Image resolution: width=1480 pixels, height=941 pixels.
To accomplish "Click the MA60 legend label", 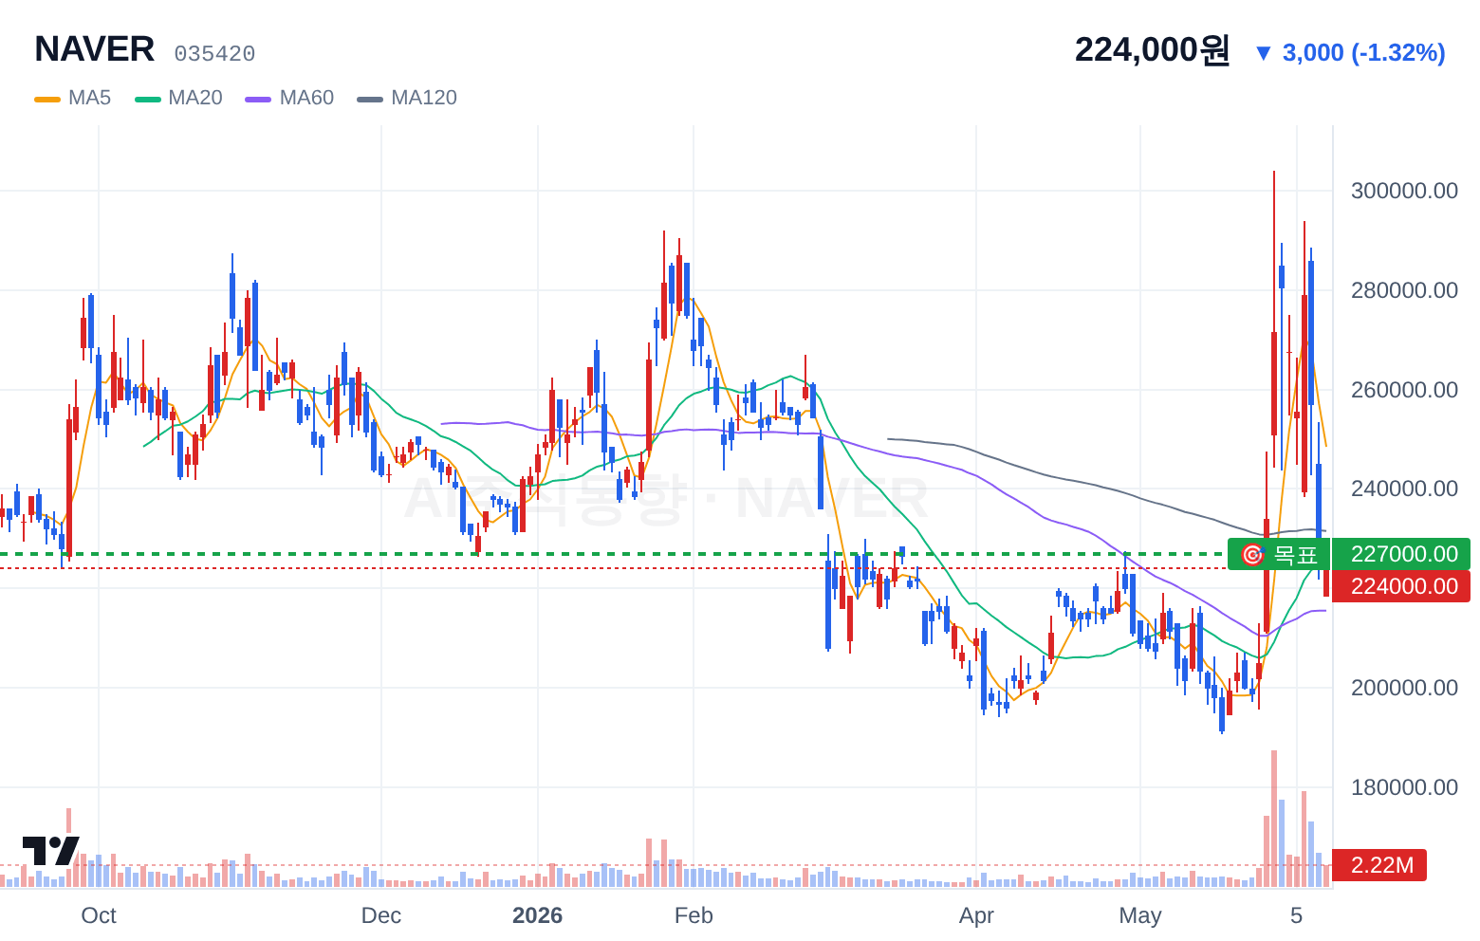I will click(306, 98).
